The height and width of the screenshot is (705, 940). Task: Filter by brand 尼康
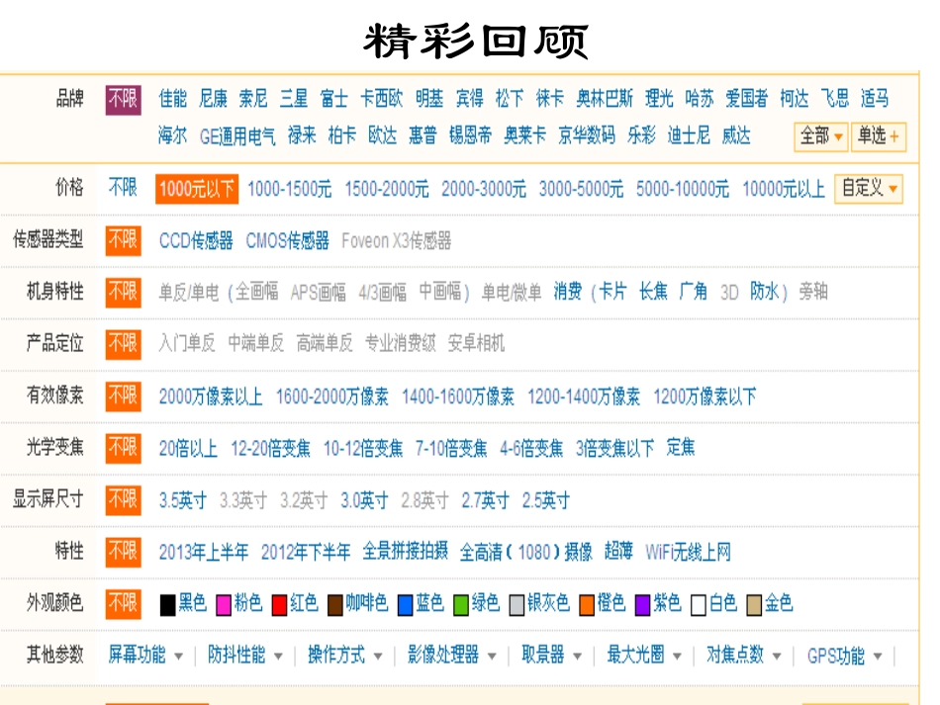click(214, 98)
